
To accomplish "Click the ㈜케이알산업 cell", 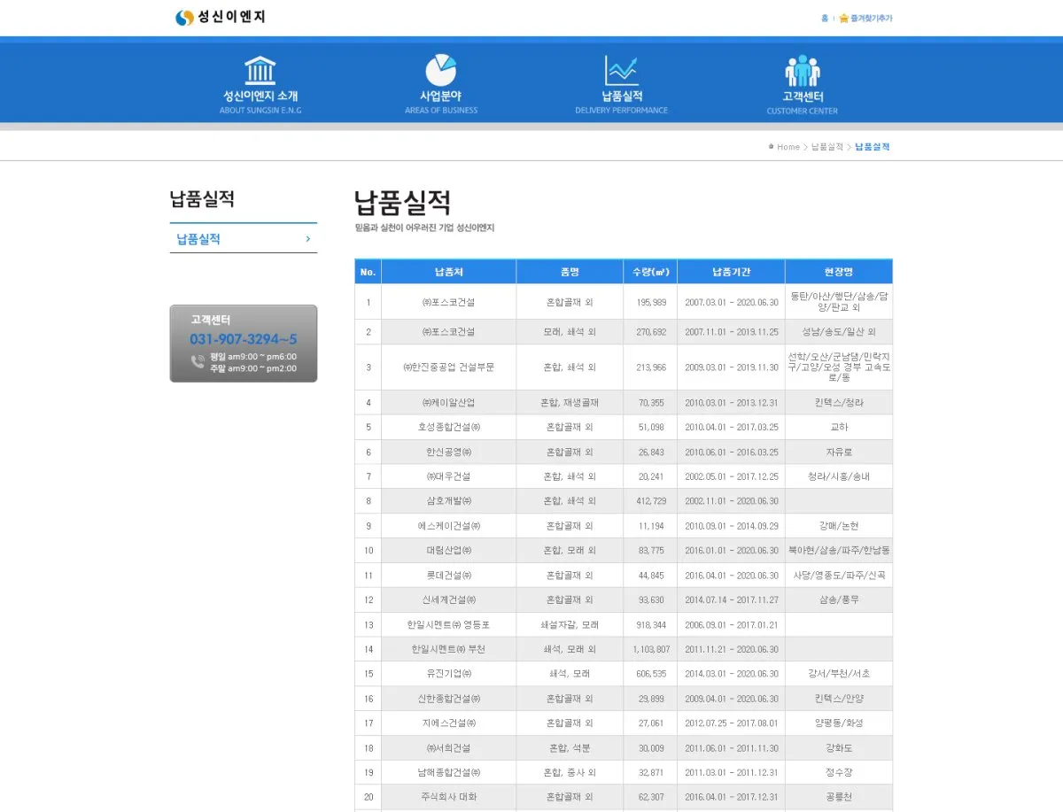I will point(449,403).
